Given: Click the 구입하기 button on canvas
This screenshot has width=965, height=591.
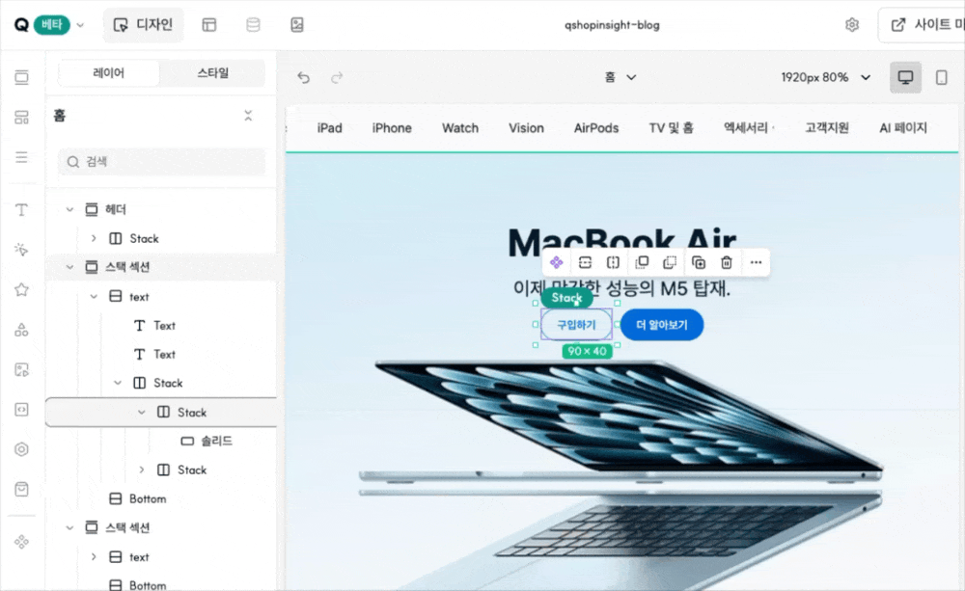Looking at the screenshot, I should pyautogui.click(x=577, y=325).
